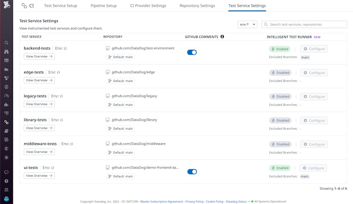Configure Intelligent Test Runner for legacy-tests
Viewport: 353px width, 204px height.
click(x=314, y=97)
